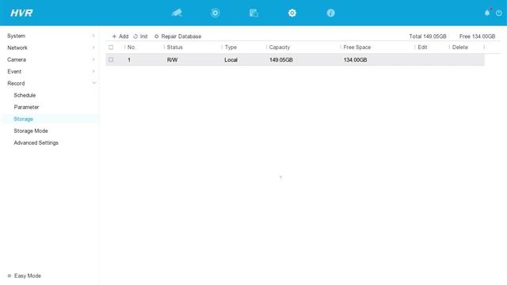Switch to Easy Mode
This screenshot has width=507, height=285.
click(28, 275)
